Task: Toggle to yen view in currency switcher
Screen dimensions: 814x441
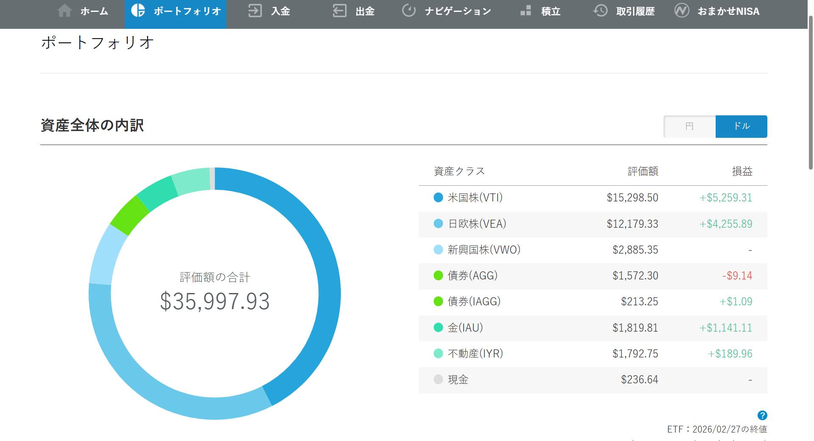Action: click(689, 126)
